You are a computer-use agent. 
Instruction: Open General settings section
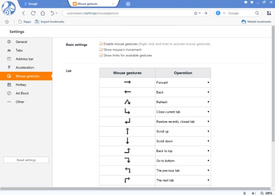pos(26,42)
